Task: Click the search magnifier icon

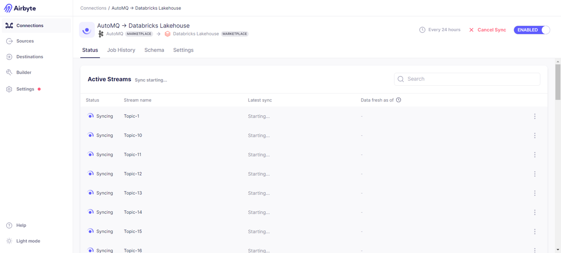Action: (x=401, y=79)
